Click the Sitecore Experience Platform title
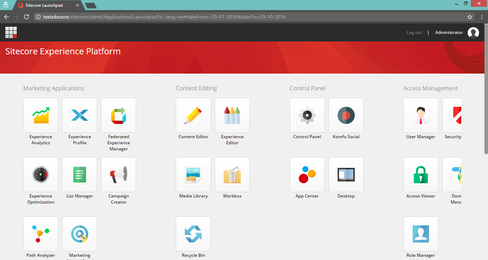488x260 pixels. point(63,51)
